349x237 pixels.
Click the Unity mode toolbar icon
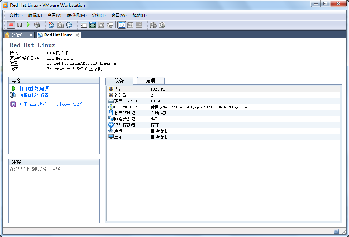(x=110, y=25)
